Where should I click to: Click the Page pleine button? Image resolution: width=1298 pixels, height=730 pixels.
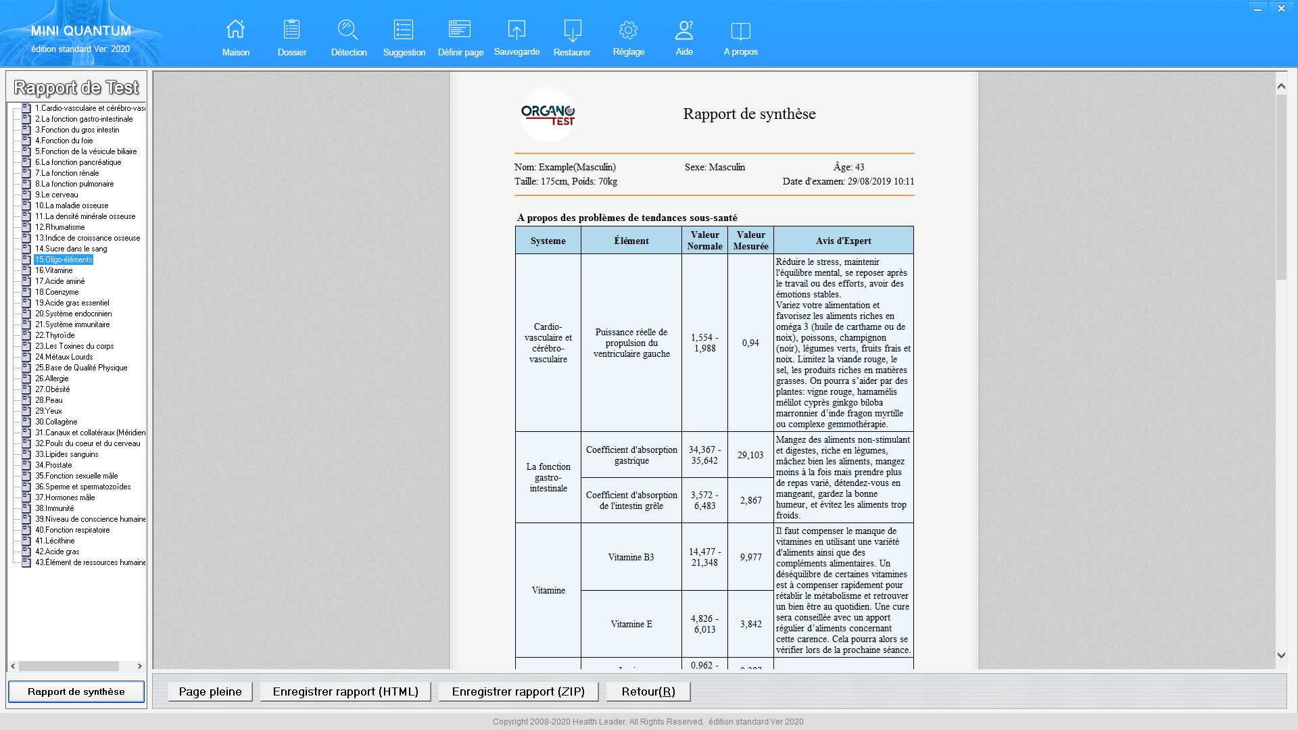(x=210, y=691)
